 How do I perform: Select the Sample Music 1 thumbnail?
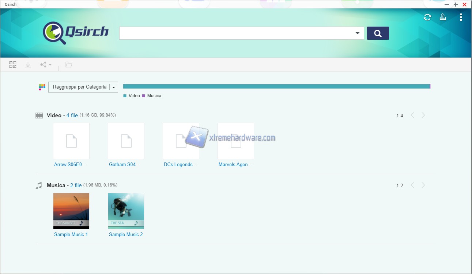(71, 211)
